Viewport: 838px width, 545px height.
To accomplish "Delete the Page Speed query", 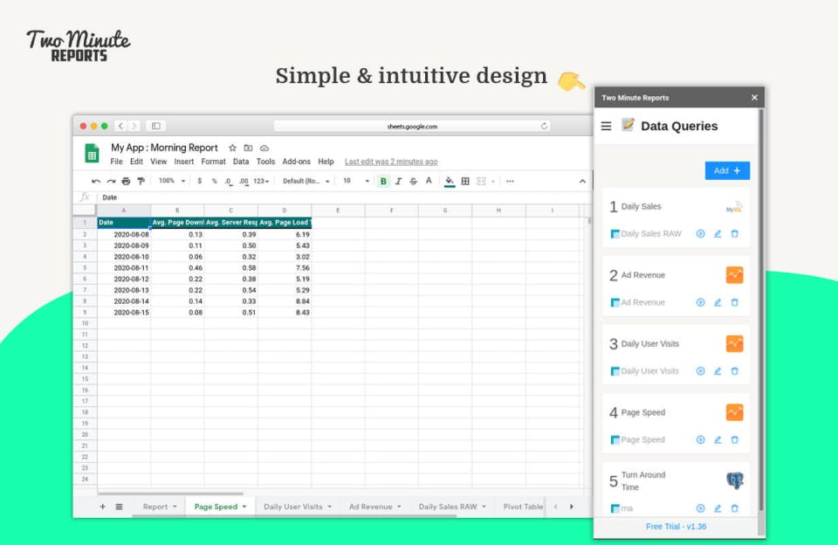I will [735, 439].
